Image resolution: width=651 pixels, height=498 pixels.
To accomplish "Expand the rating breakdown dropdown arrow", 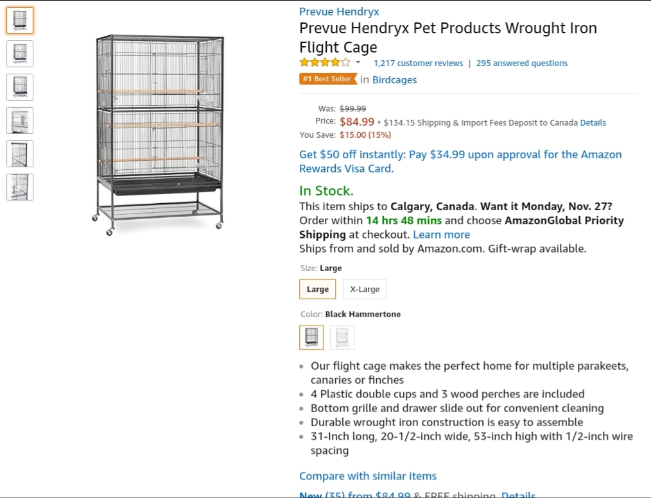I will coord(358,63).
